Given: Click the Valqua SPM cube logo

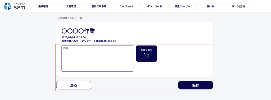Looking at the screenshot, I should [x=7, y=6].
